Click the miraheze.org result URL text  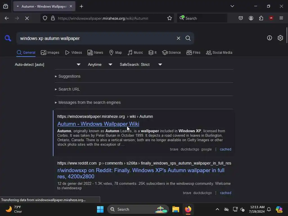tap(105, 116)
